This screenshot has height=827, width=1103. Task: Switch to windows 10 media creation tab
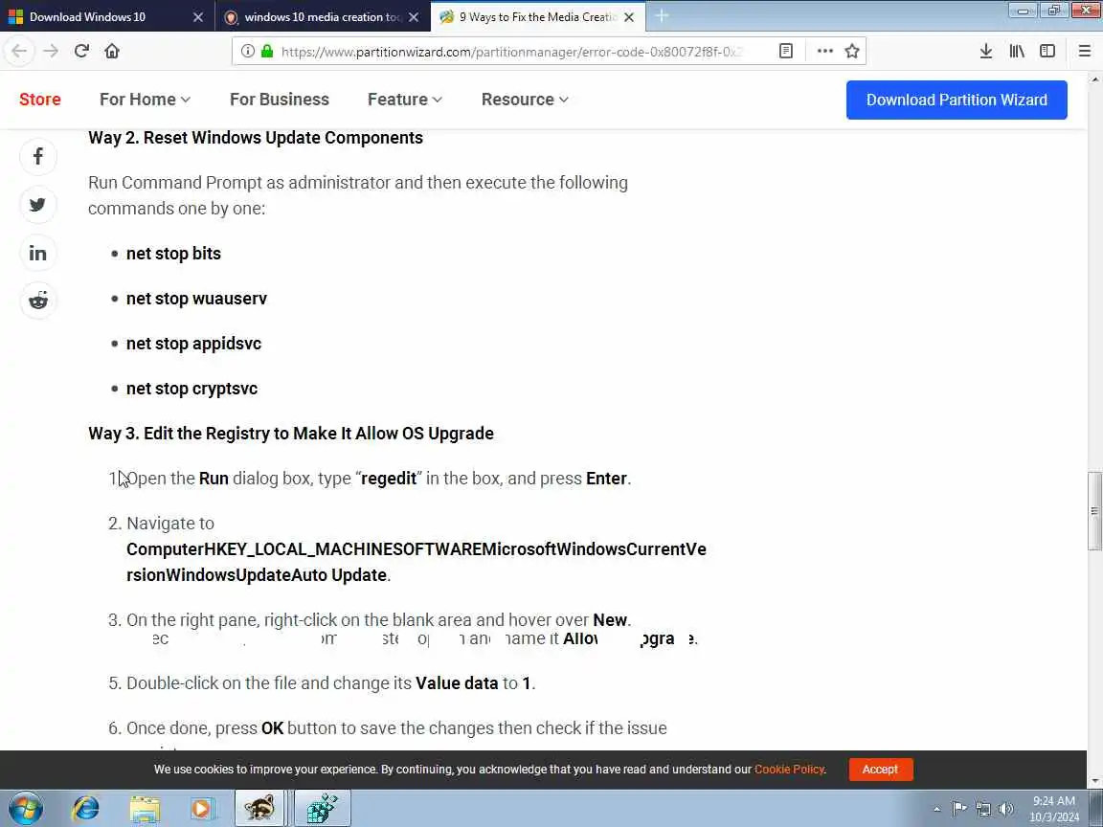click(x=323, y=17)
